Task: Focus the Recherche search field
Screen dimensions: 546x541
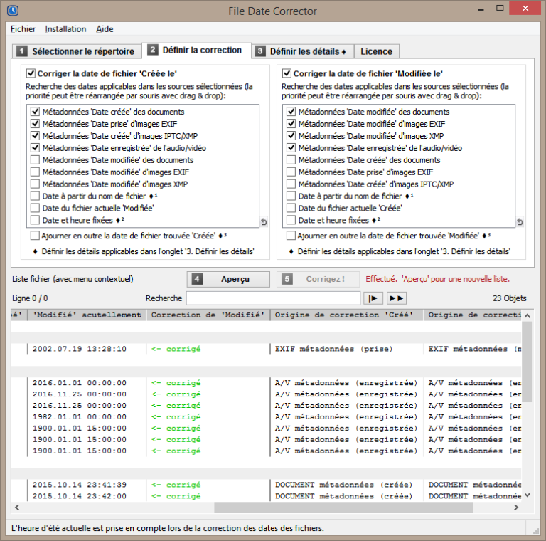Action: coord(273,298)
